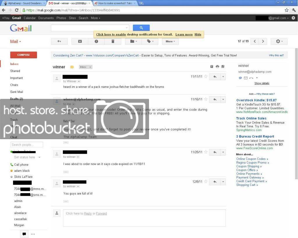Print all using the printer icon

click(x=217, y=67)
